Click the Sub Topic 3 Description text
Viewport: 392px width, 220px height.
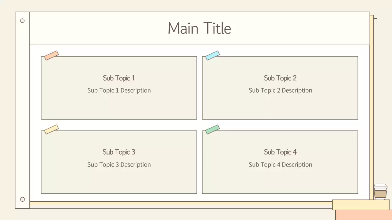point(119,165)
